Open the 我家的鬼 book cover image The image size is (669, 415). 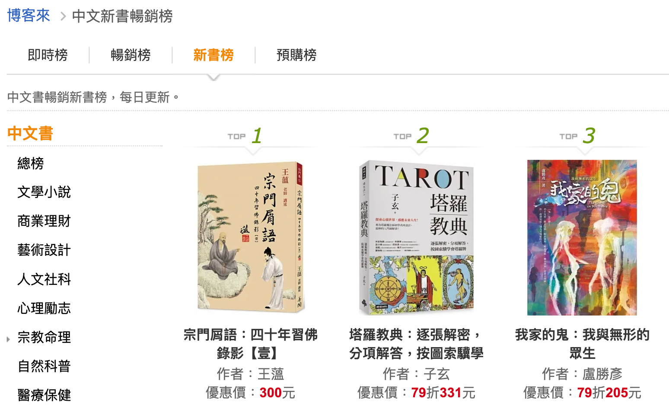[x=582, y=237]
